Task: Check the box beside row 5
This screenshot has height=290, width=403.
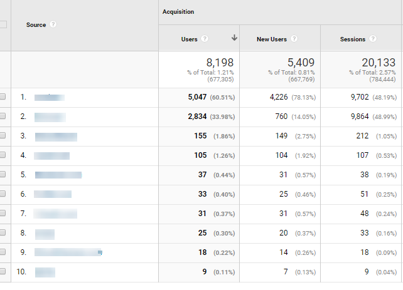Action: [x=3, y=175]
